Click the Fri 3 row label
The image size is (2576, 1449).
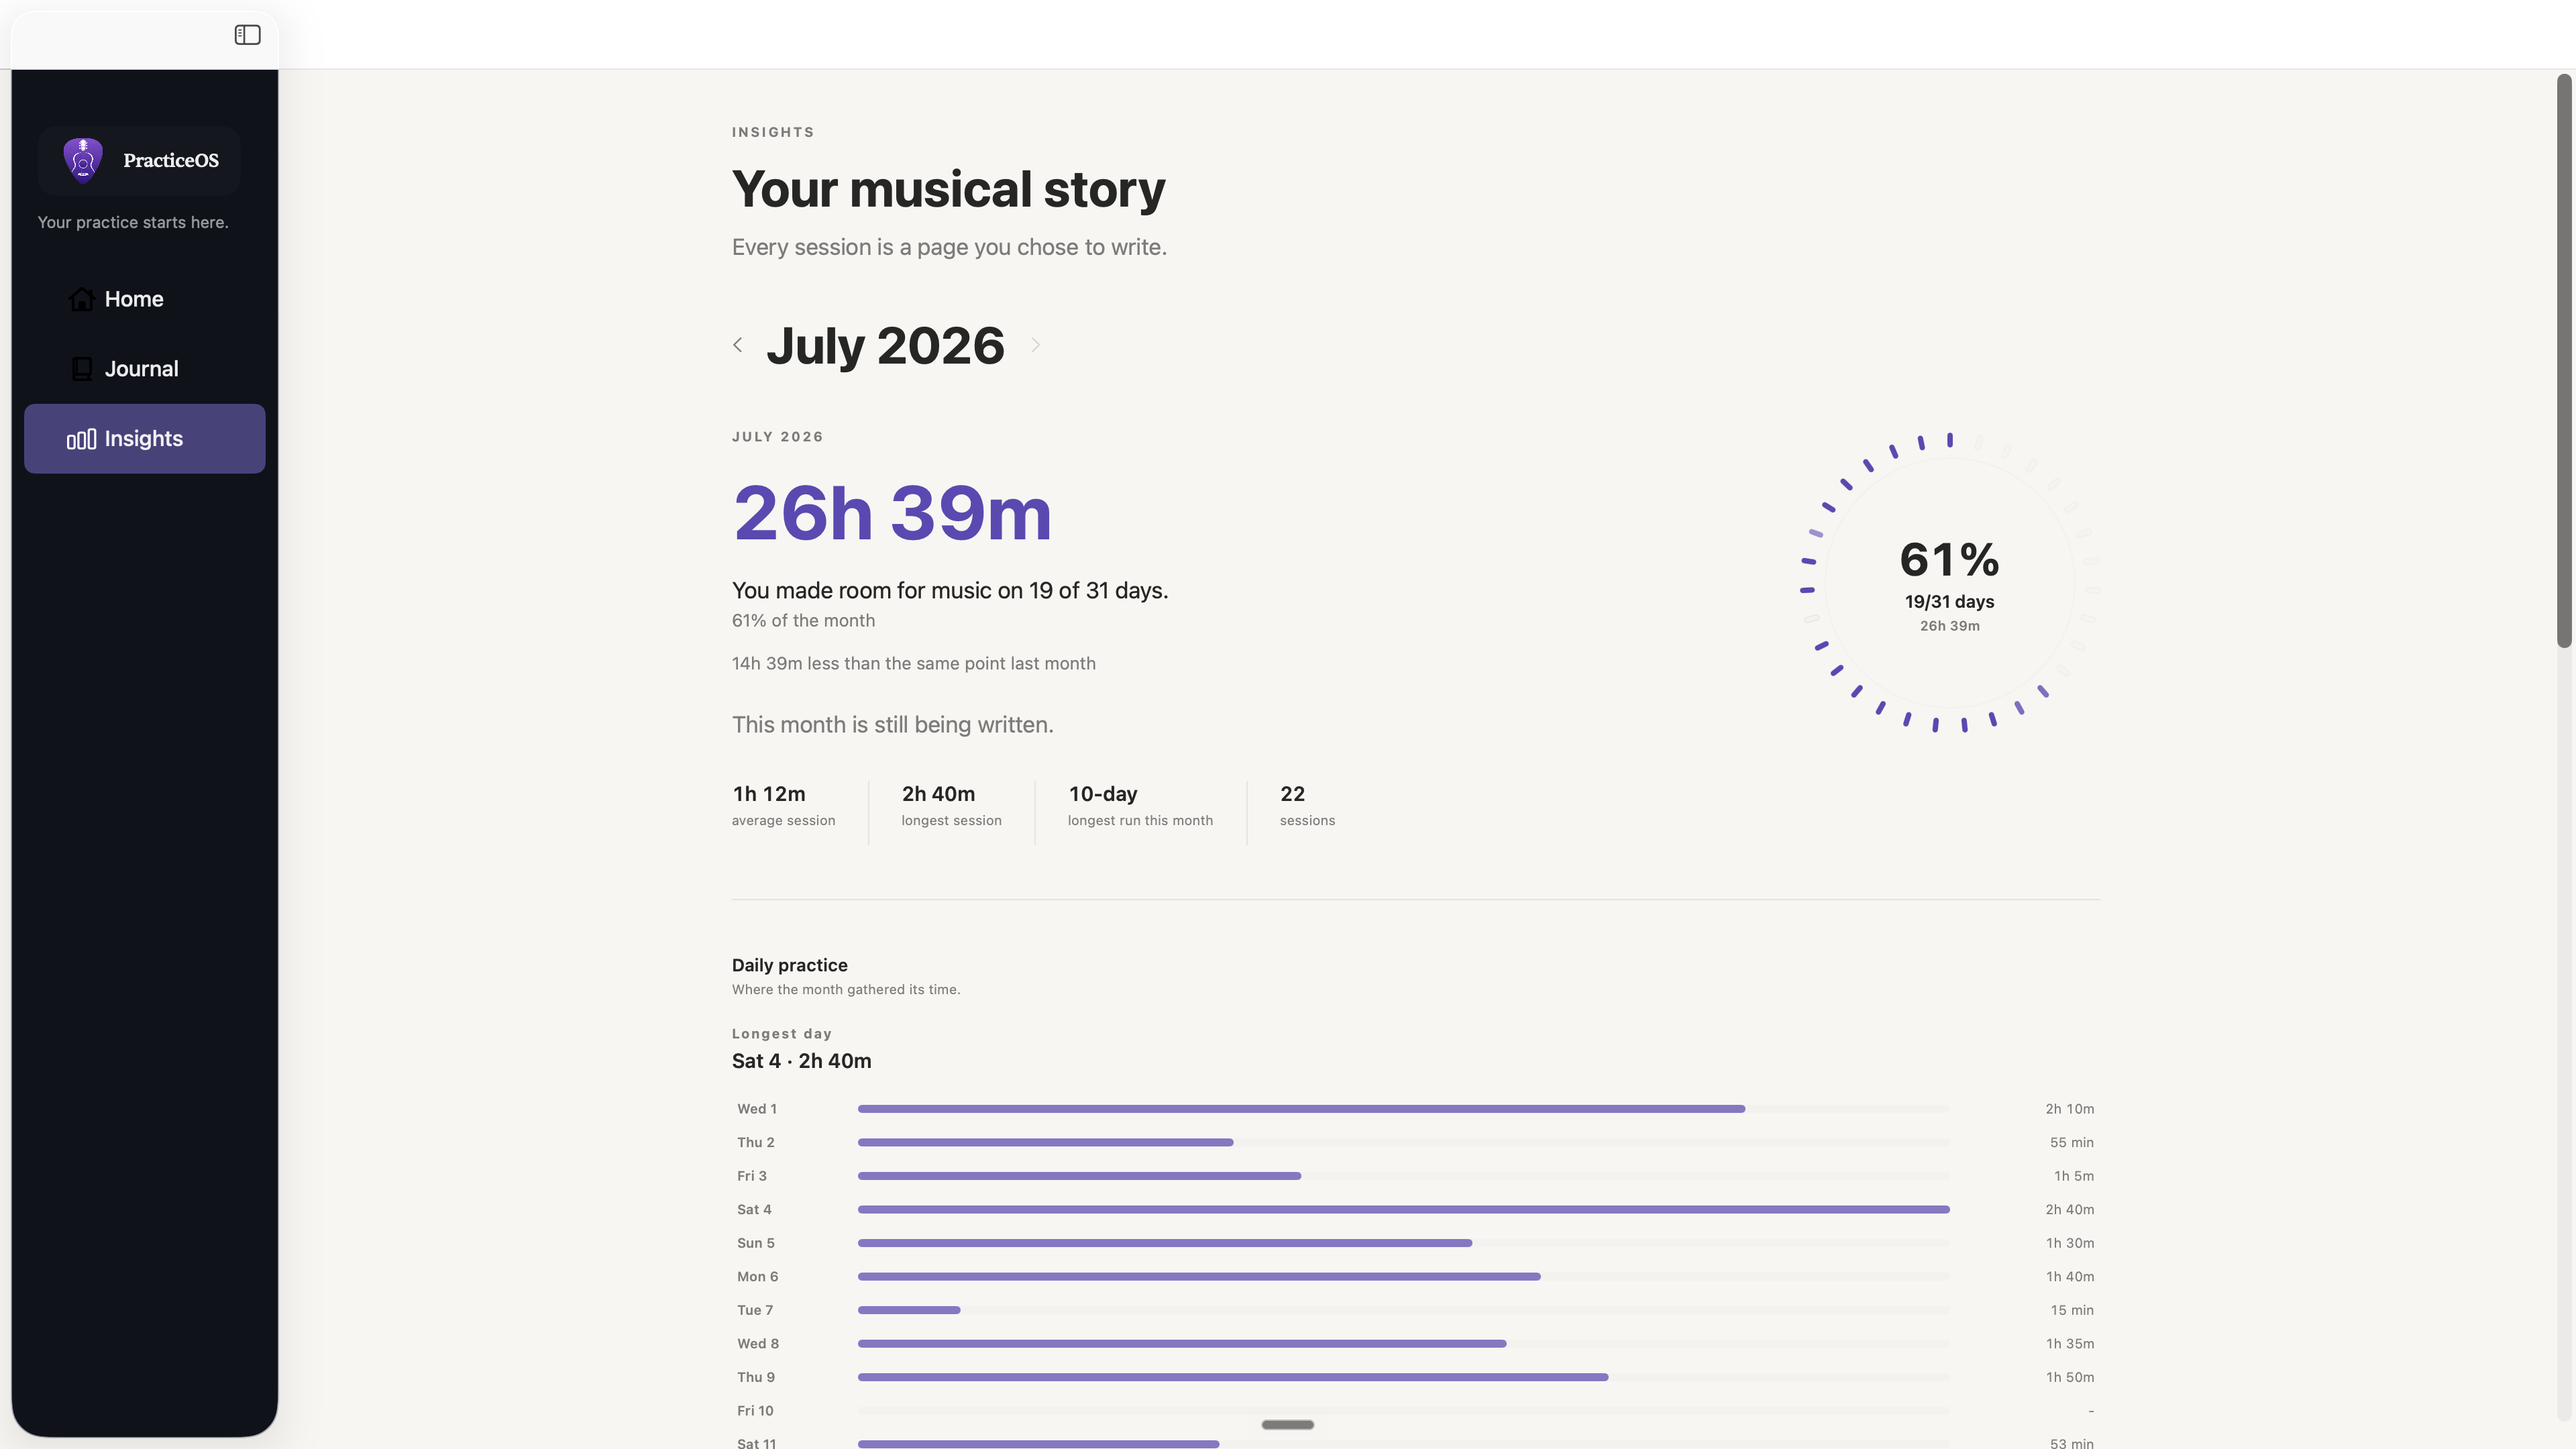pos(752,1176)
